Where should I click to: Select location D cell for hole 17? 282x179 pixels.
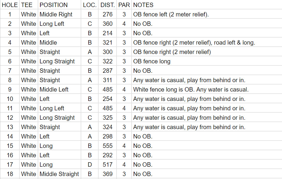[x=90, y=165]
